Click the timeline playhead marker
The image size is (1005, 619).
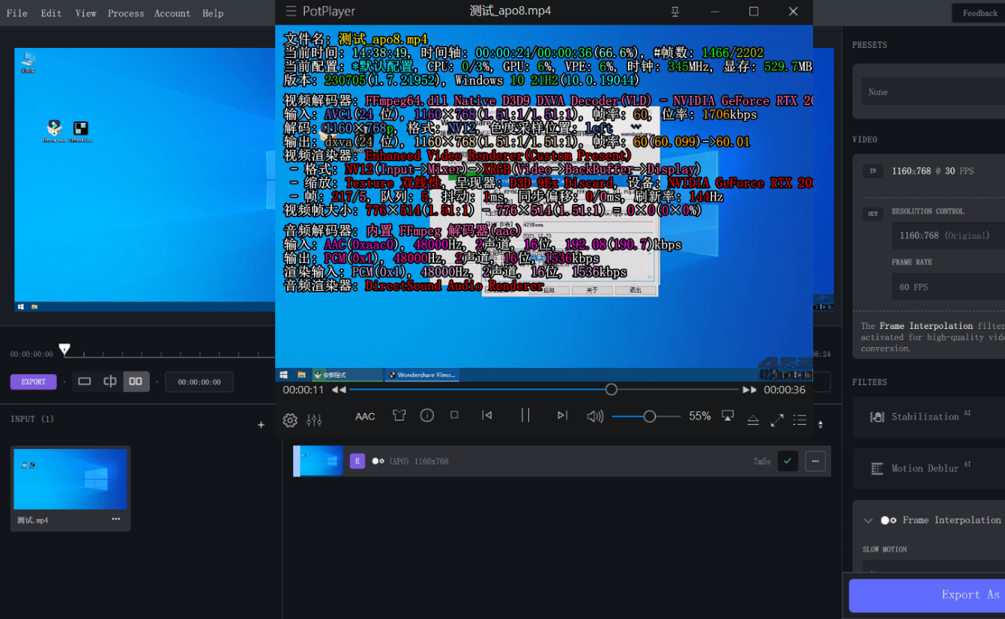point(64,348)
